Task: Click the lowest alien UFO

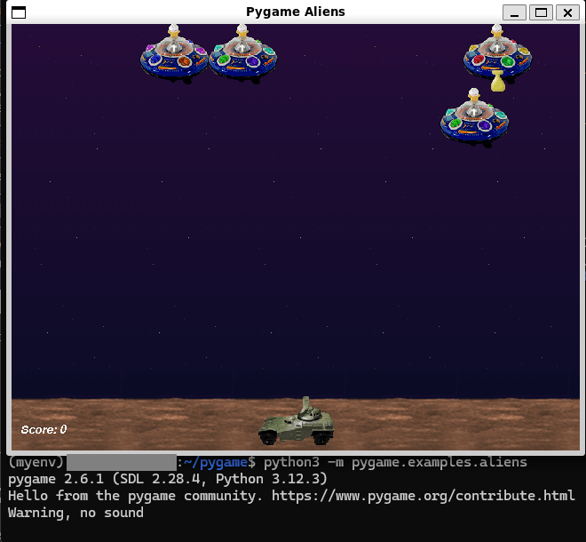Action: pos(474,116)
